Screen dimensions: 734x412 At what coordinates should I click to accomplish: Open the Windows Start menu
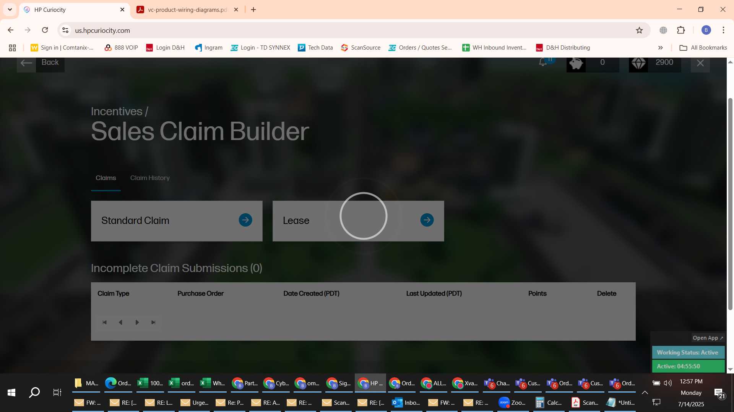[11, 393]
